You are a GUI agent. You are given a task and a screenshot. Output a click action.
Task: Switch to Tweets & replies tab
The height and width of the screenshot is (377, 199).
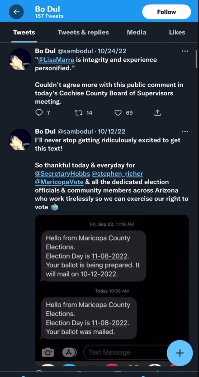[x=83, y=32]
